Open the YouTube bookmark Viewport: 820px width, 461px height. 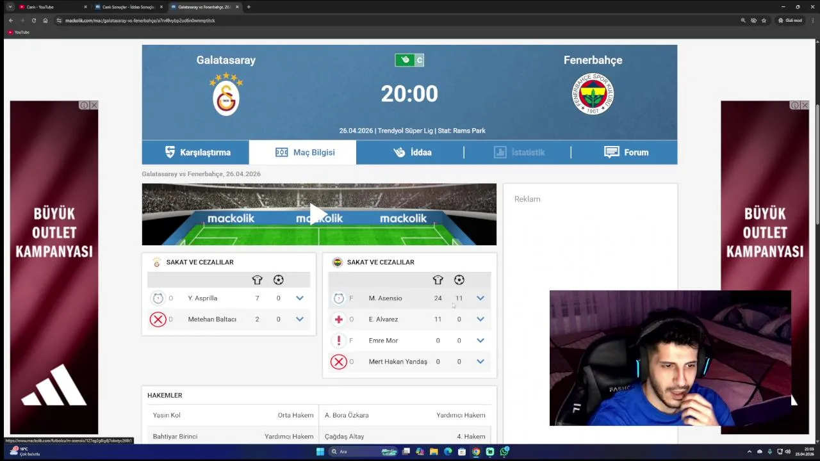click(x=19, y=32)
